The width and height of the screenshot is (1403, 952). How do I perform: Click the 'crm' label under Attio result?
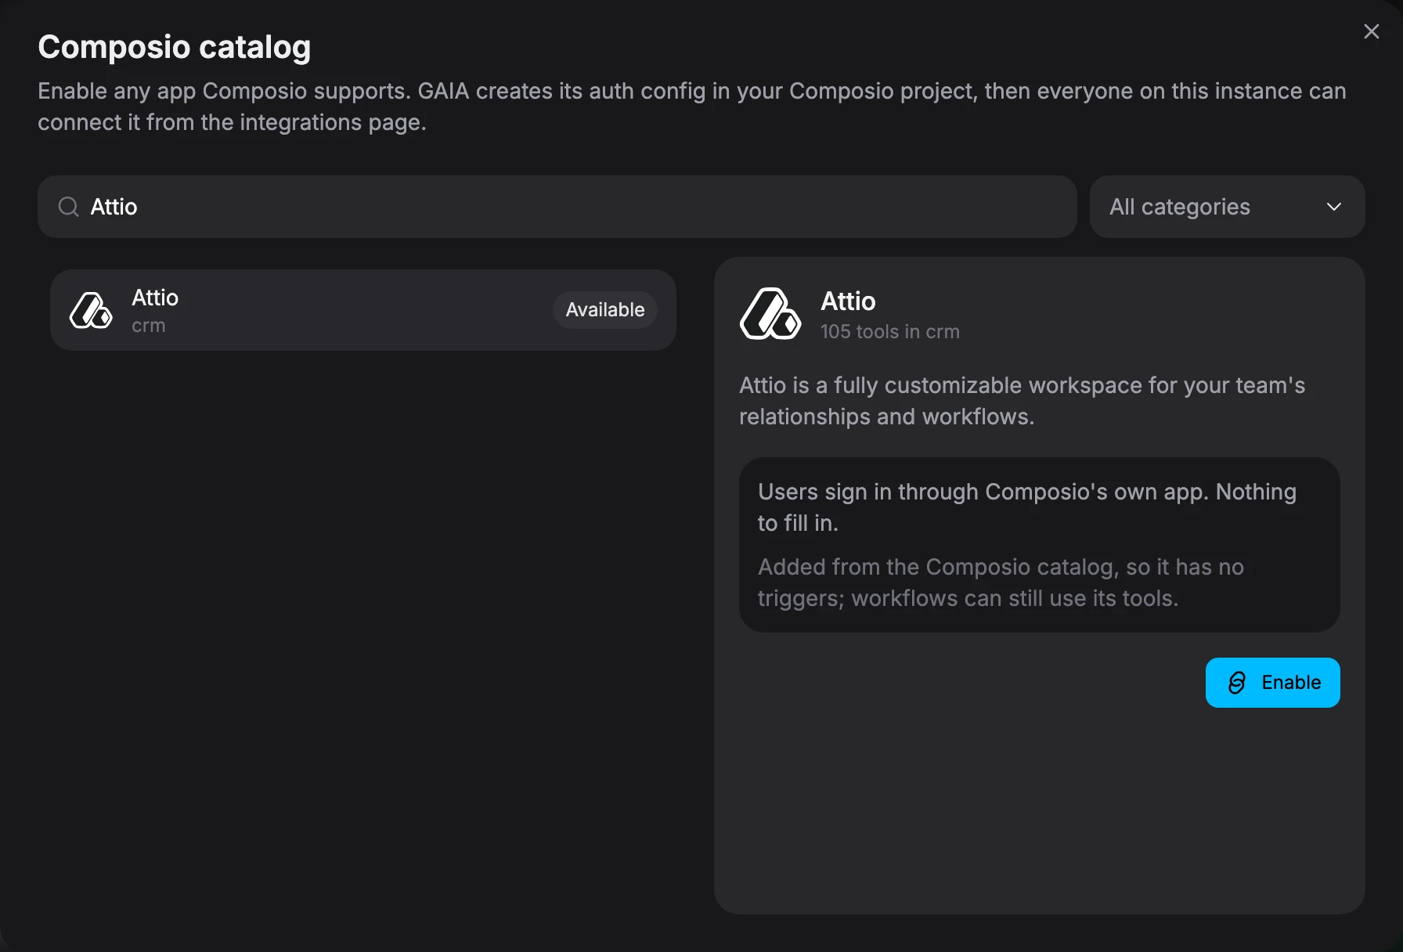149,326
